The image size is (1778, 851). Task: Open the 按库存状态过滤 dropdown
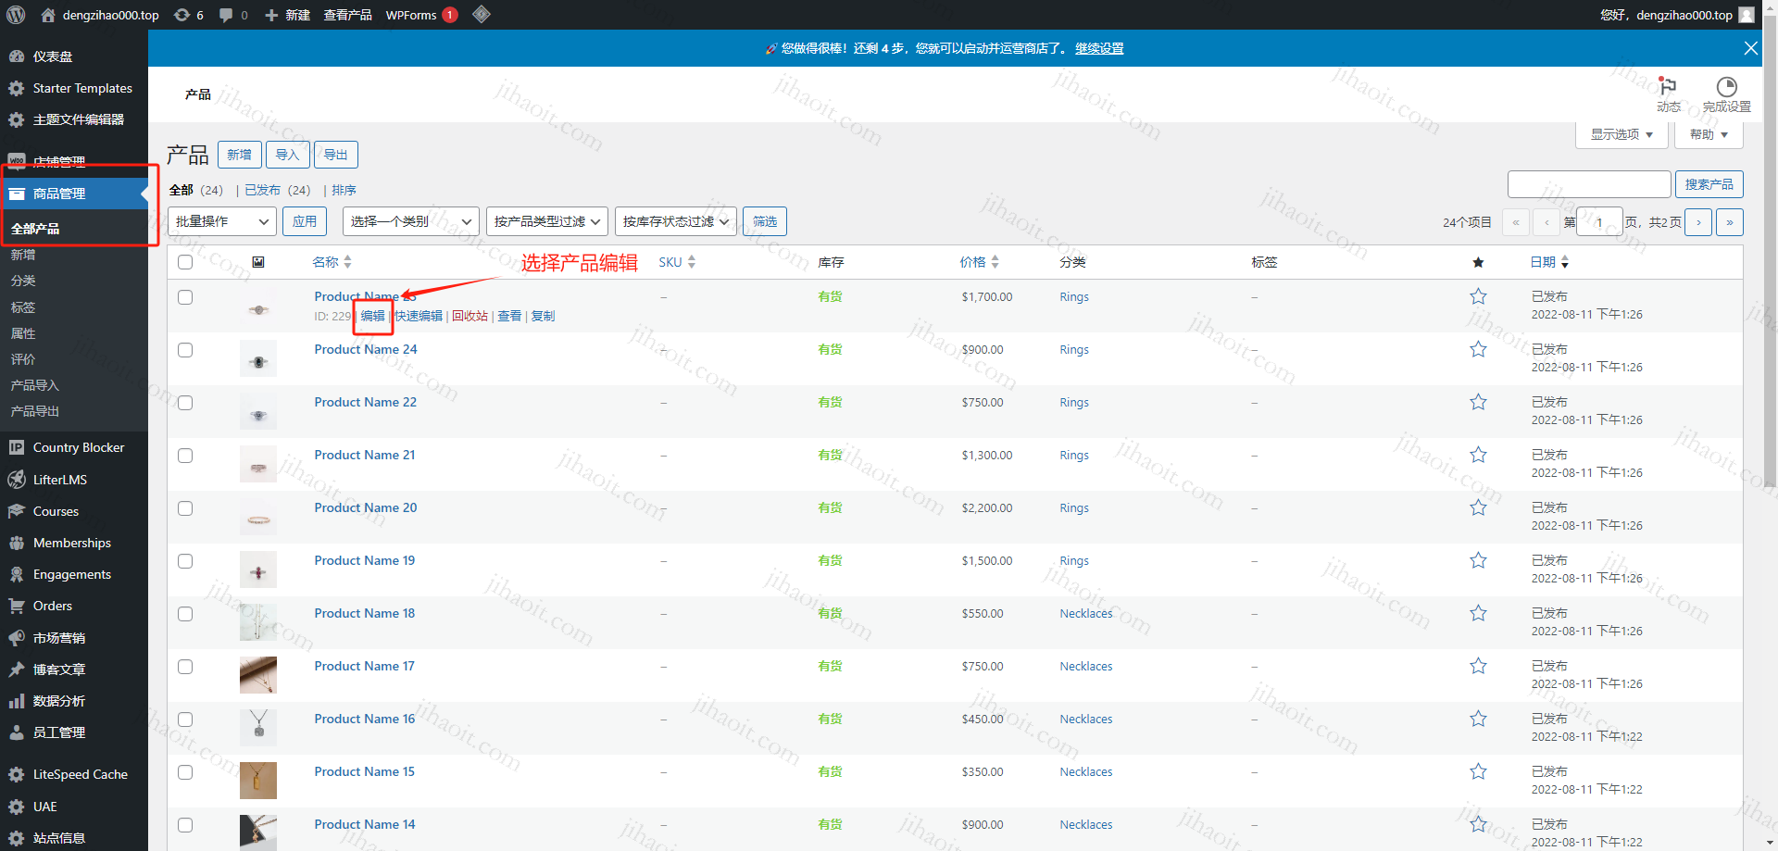coord(676,221)
